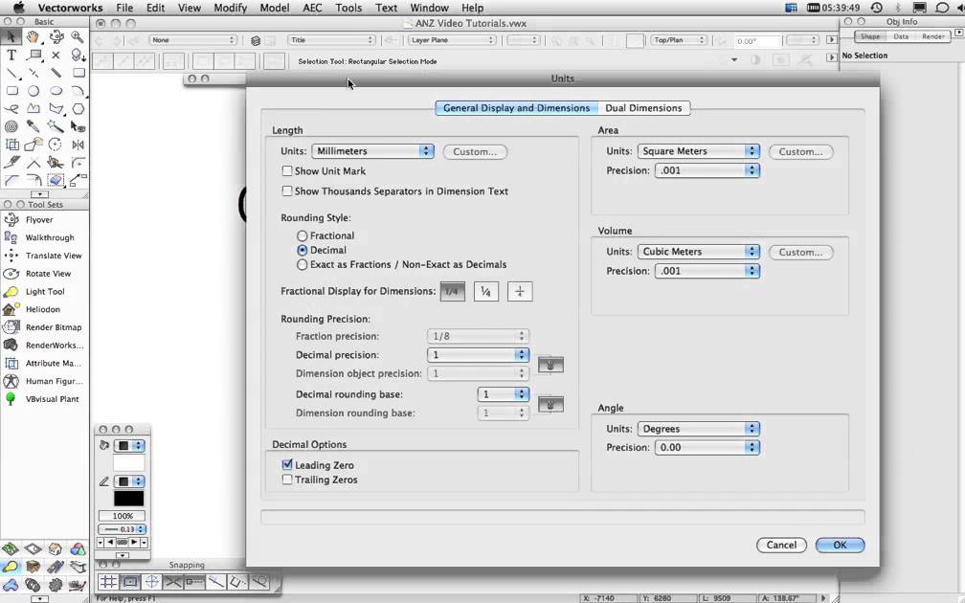Select the Mirror tool

point(79,145)
